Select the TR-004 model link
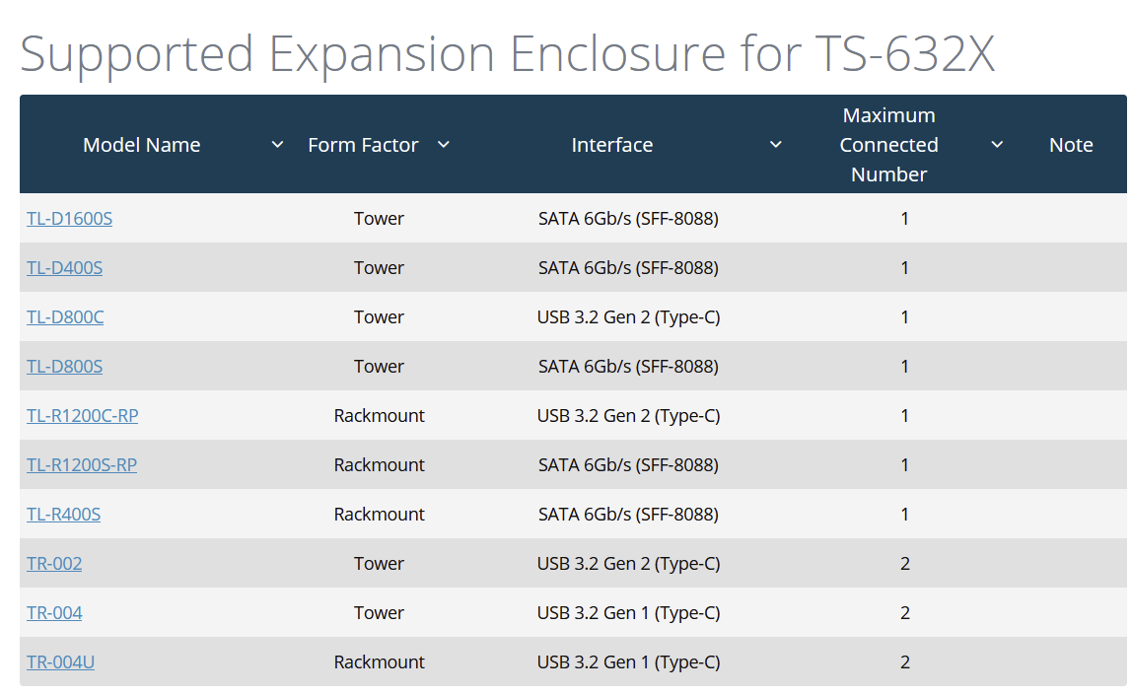Viewport: 1132px width, 695px height. point(54,613)
